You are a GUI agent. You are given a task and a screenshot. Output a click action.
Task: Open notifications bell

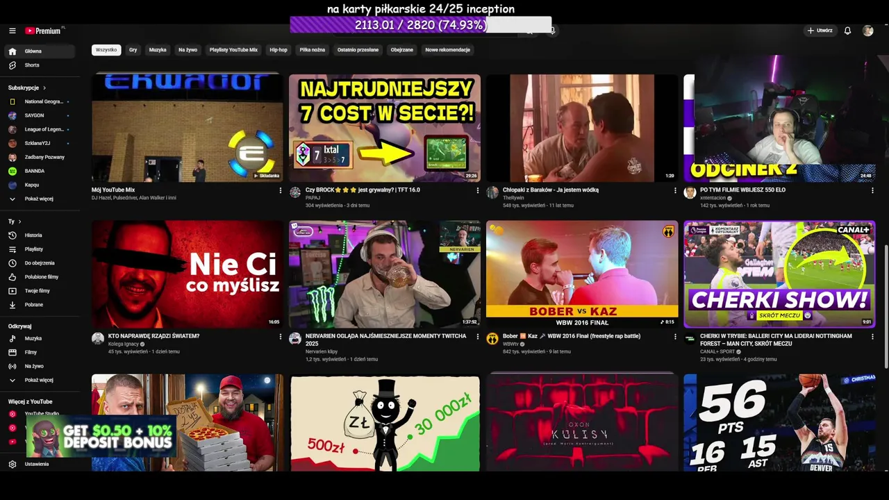coord(847,31)
